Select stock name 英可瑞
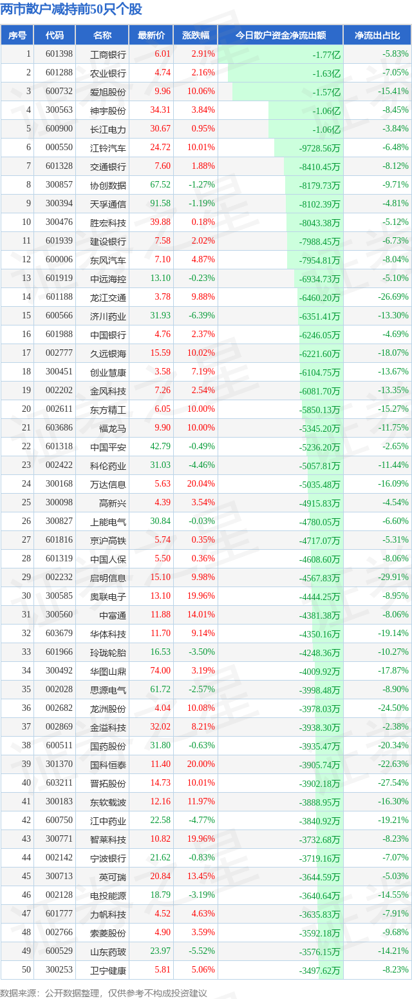This screenshot has width=412, height=999. pos(113,877)
